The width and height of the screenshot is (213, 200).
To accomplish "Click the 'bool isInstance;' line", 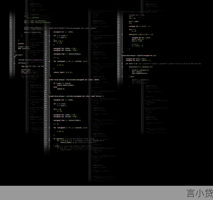I will (24, 48).
